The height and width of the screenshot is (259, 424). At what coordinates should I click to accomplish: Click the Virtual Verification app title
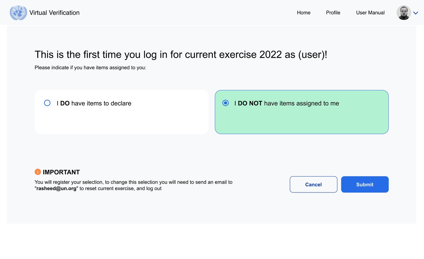click(54, 13)
